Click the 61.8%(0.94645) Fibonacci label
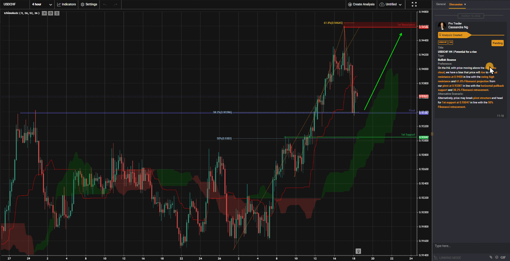This screenshot has width=510, height=261. tap(333, 23)
